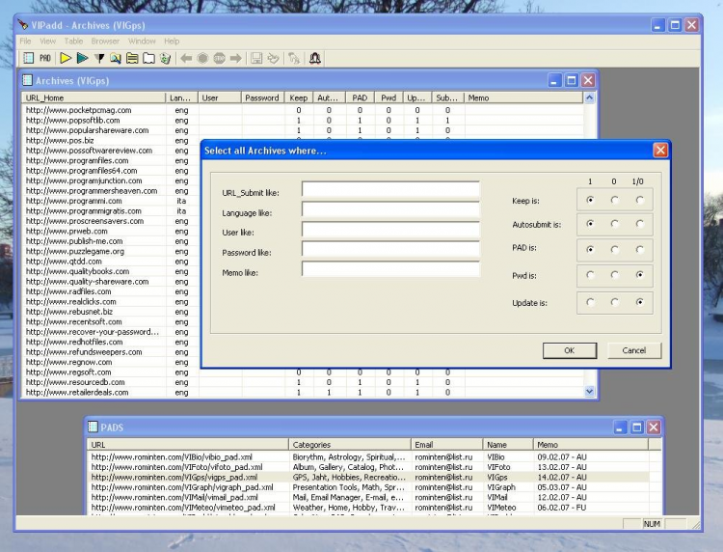Screen dimensions: 723x552
Task: Click the magnifier search toolbar icon
Action: [x=116, y=58]
